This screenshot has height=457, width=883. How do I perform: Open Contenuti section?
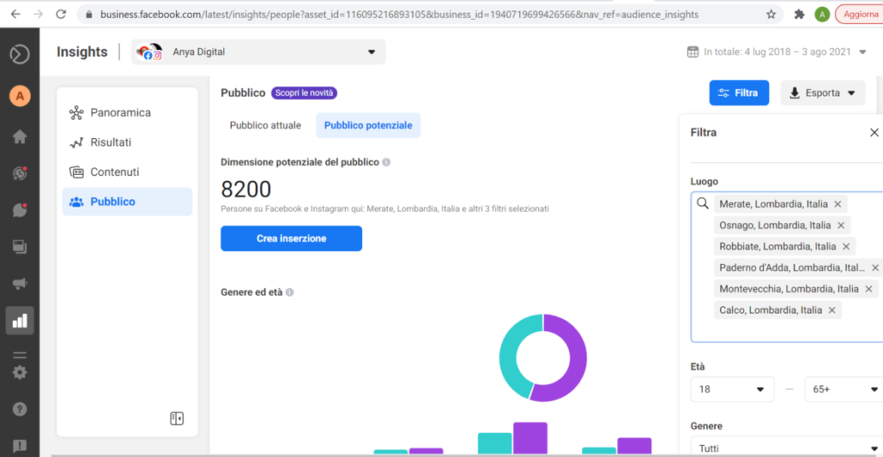[128, 172]
